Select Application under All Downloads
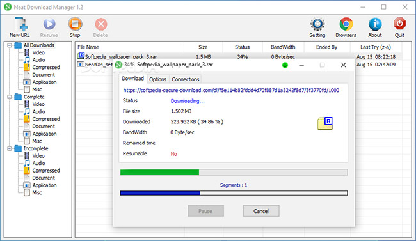 tap(44, 82)
